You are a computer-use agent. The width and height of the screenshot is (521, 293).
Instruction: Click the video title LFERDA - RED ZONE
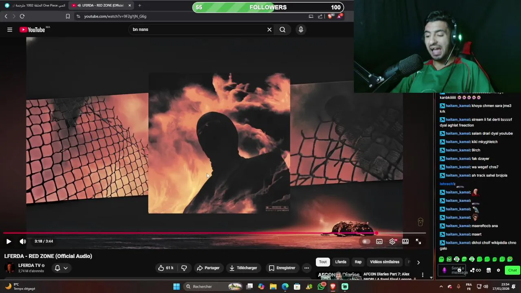pyautogui.click(x=48, y=256)
